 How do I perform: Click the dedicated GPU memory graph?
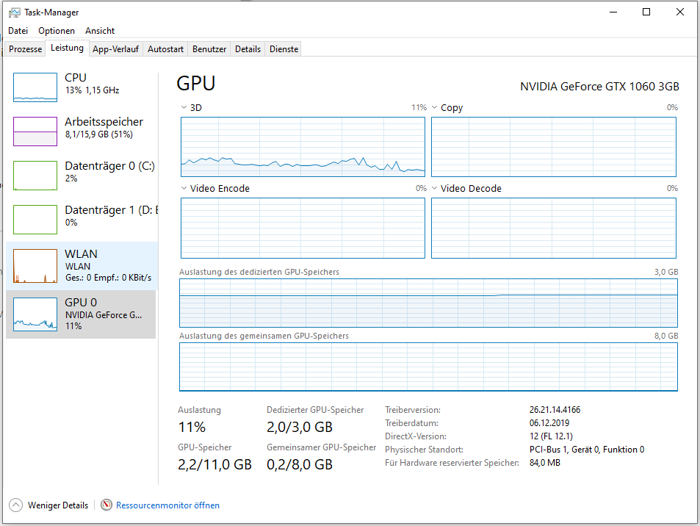coord(428,303)
